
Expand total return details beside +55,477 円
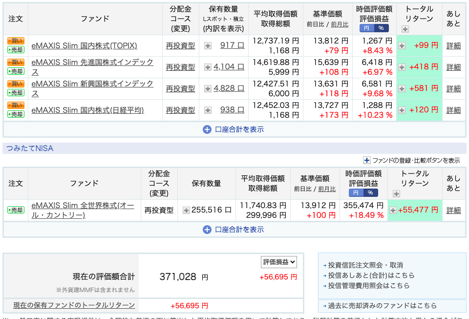pyautogui.click(x=393, y=211)
